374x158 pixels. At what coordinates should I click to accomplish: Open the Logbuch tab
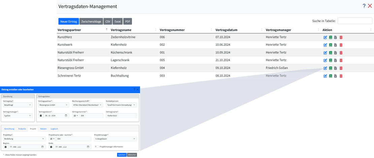(55, 129)
